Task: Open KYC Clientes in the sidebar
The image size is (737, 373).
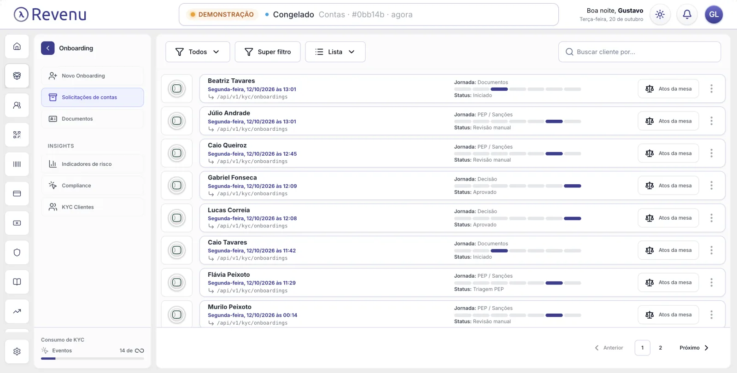Action: 92,207
